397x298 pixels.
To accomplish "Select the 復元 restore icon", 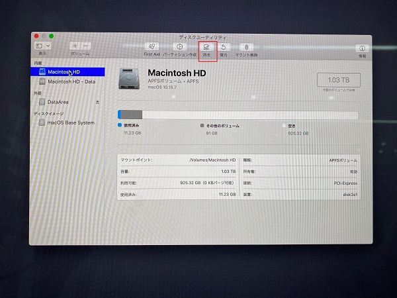I will click(224, 47).
